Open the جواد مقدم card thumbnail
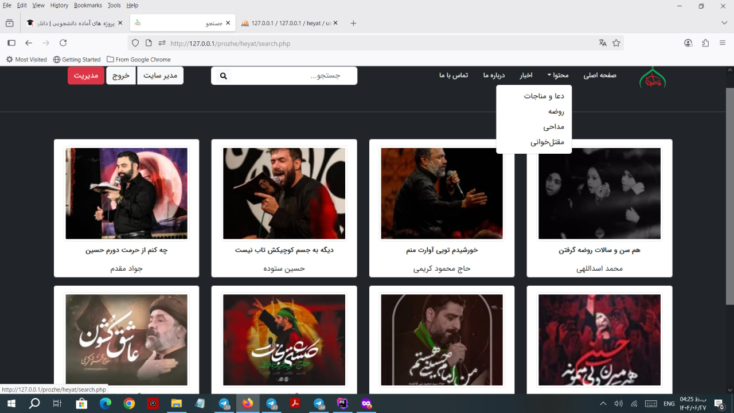The image size is (734, 413). (126, 193)
